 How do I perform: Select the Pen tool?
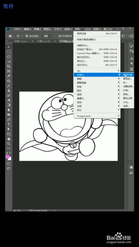point(9,120)
